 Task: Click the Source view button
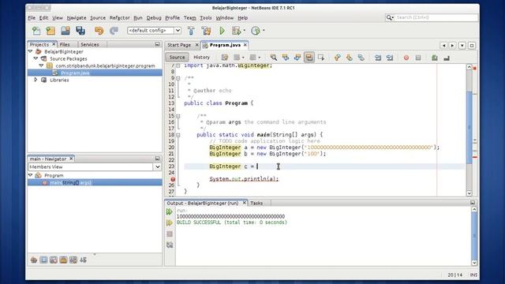pyautogui.click(x=177, y=58)
